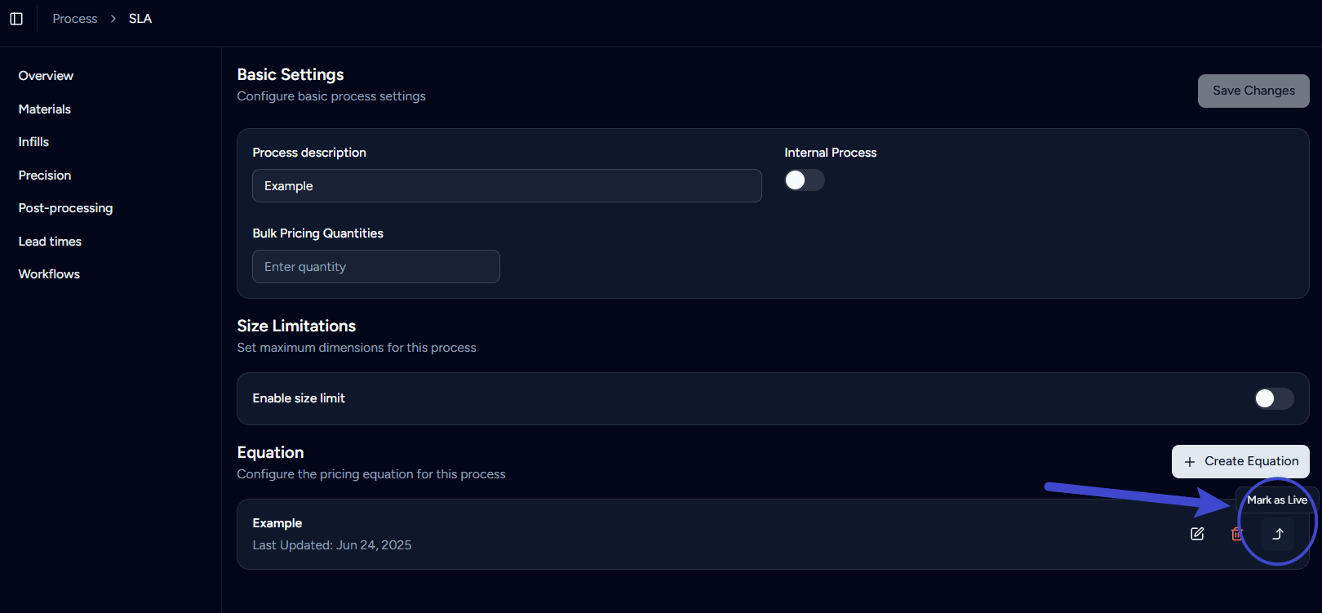This screenshot has height=613, width=1322.
Task: Focus the Process description text field
Action: [506, 186]
